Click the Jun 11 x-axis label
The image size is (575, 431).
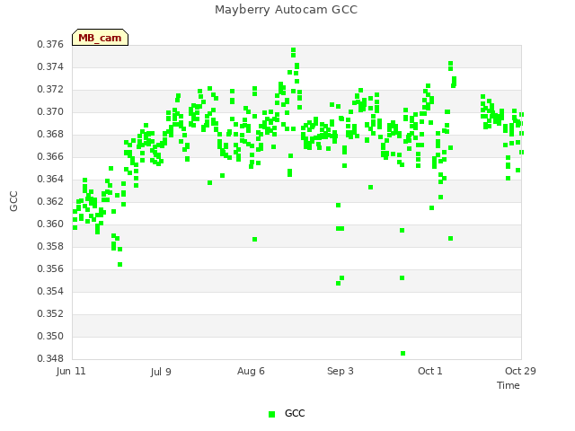click(x=71, y=371)
